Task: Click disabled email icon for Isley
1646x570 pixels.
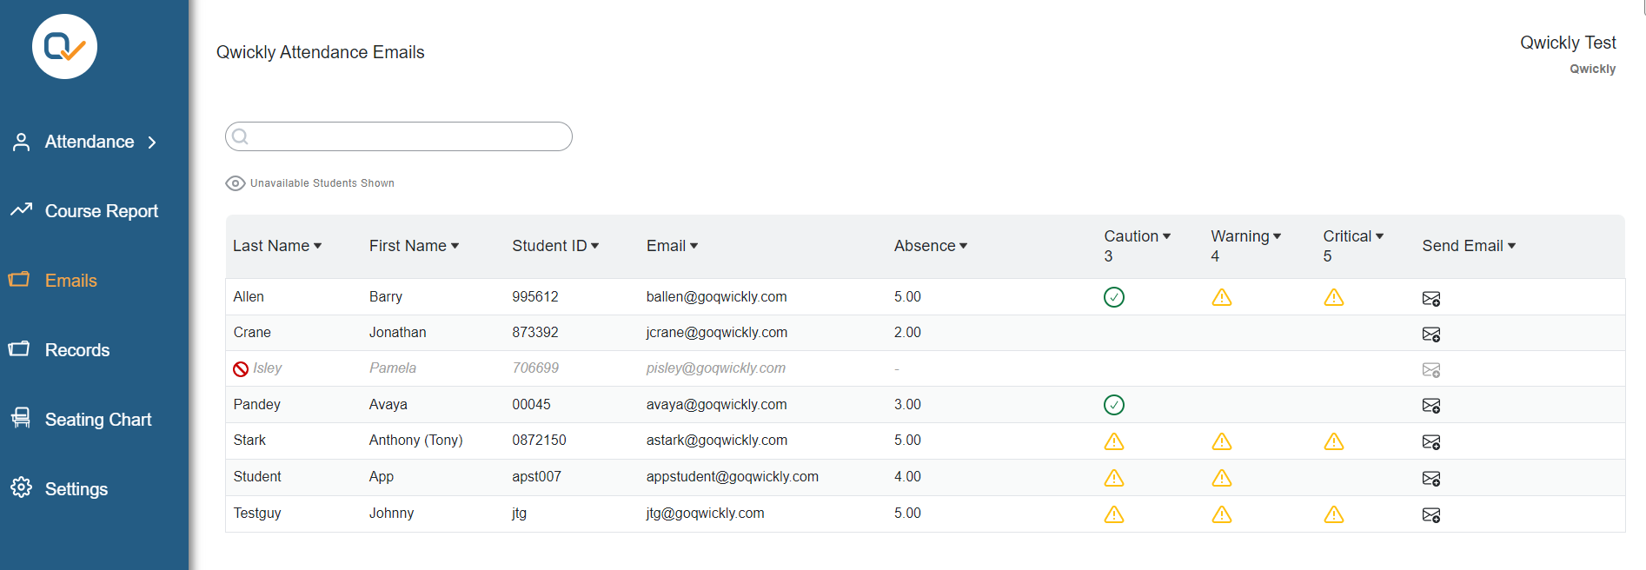Action: point(1431,370)
